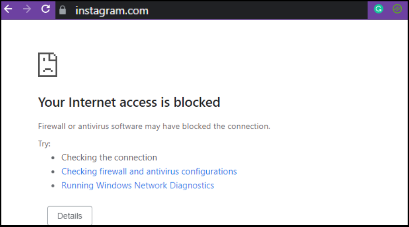Open site info via the padlock icon
The width and height of the screenshot is (409, 227).
click(63, 10)
